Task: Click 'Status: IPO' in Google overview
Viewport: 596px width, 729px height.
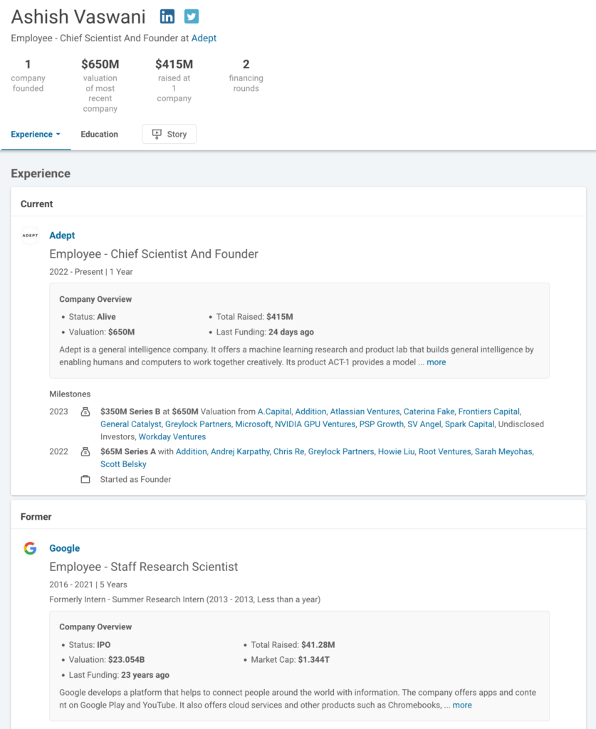Action: [x=90, y=645]
